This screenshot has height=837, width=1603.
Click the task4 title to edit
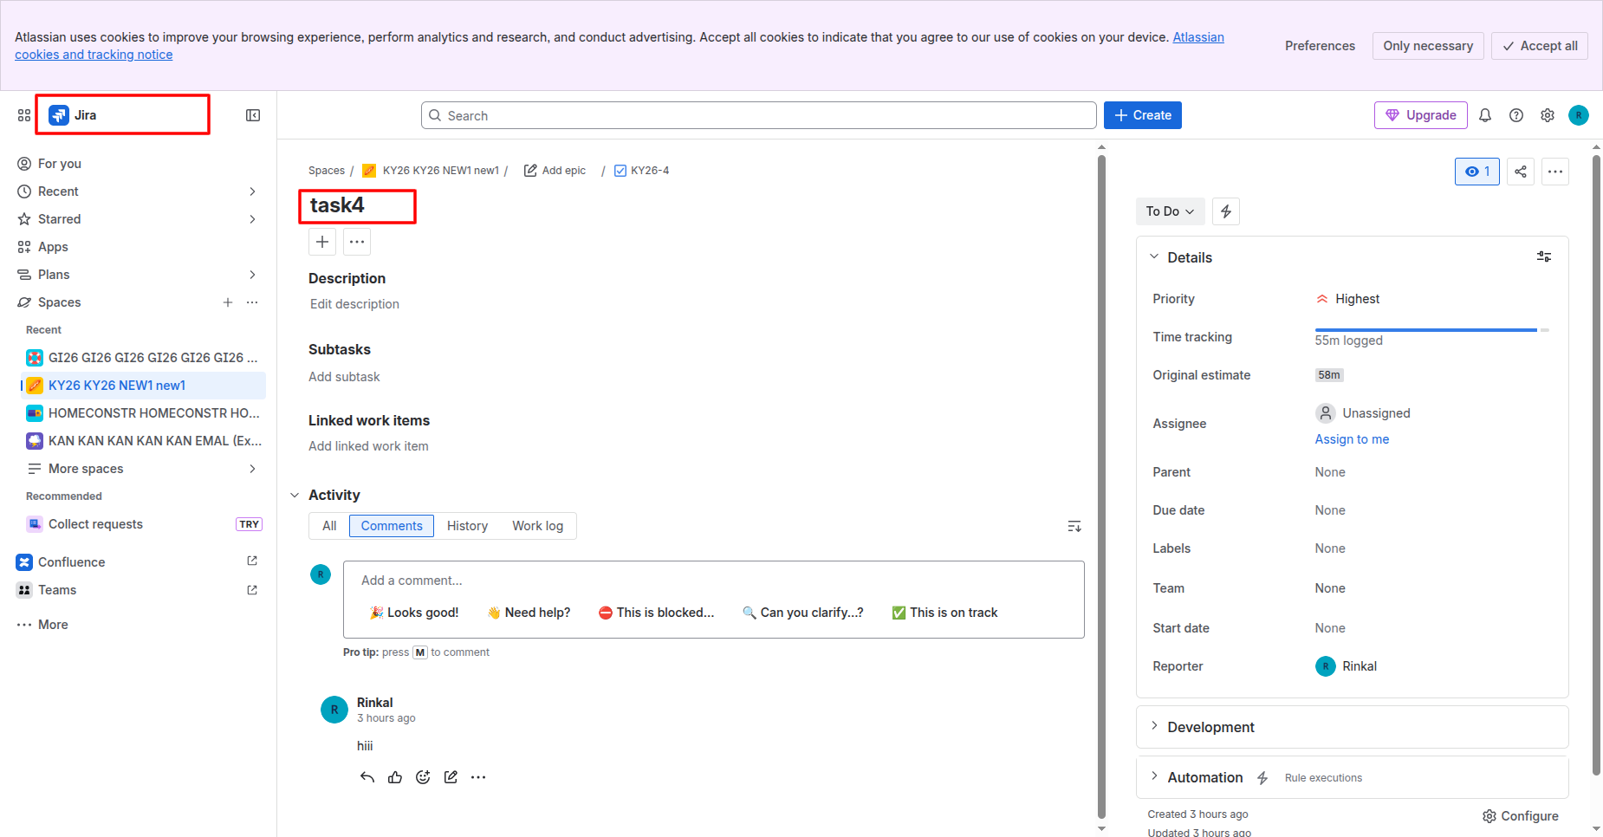[x=337, y=205]
